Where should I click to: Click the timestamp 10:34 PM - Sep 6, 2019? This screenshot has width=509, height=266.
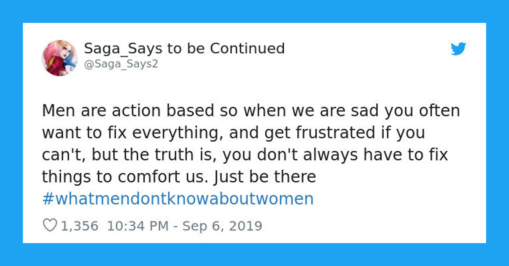(x=187, y=225)
